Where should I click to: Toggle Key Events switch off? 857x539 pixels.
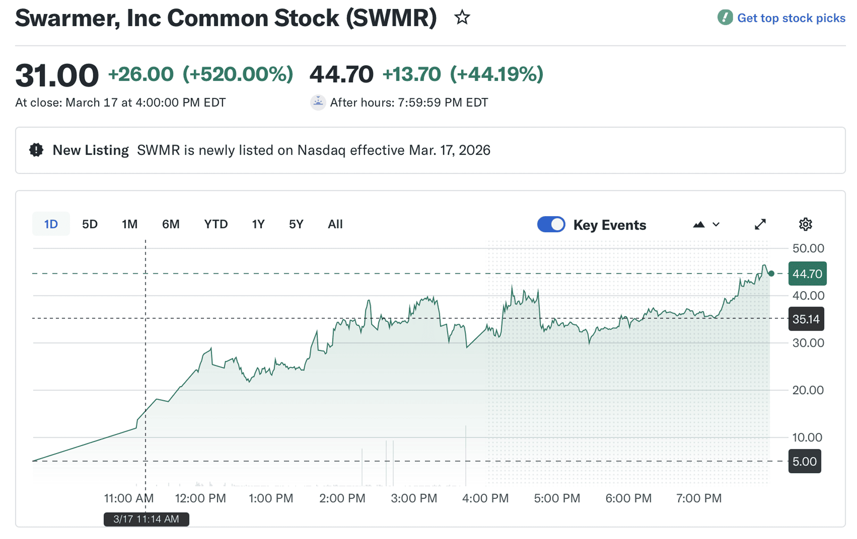coord(551,224)
